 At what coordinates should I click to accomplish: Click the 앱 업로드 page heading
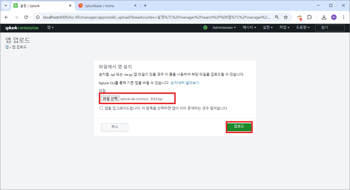click(18, 40)
